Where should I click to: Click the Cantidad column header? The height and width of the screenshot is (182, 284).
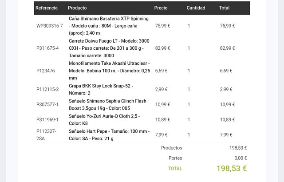tap(196, 8)
